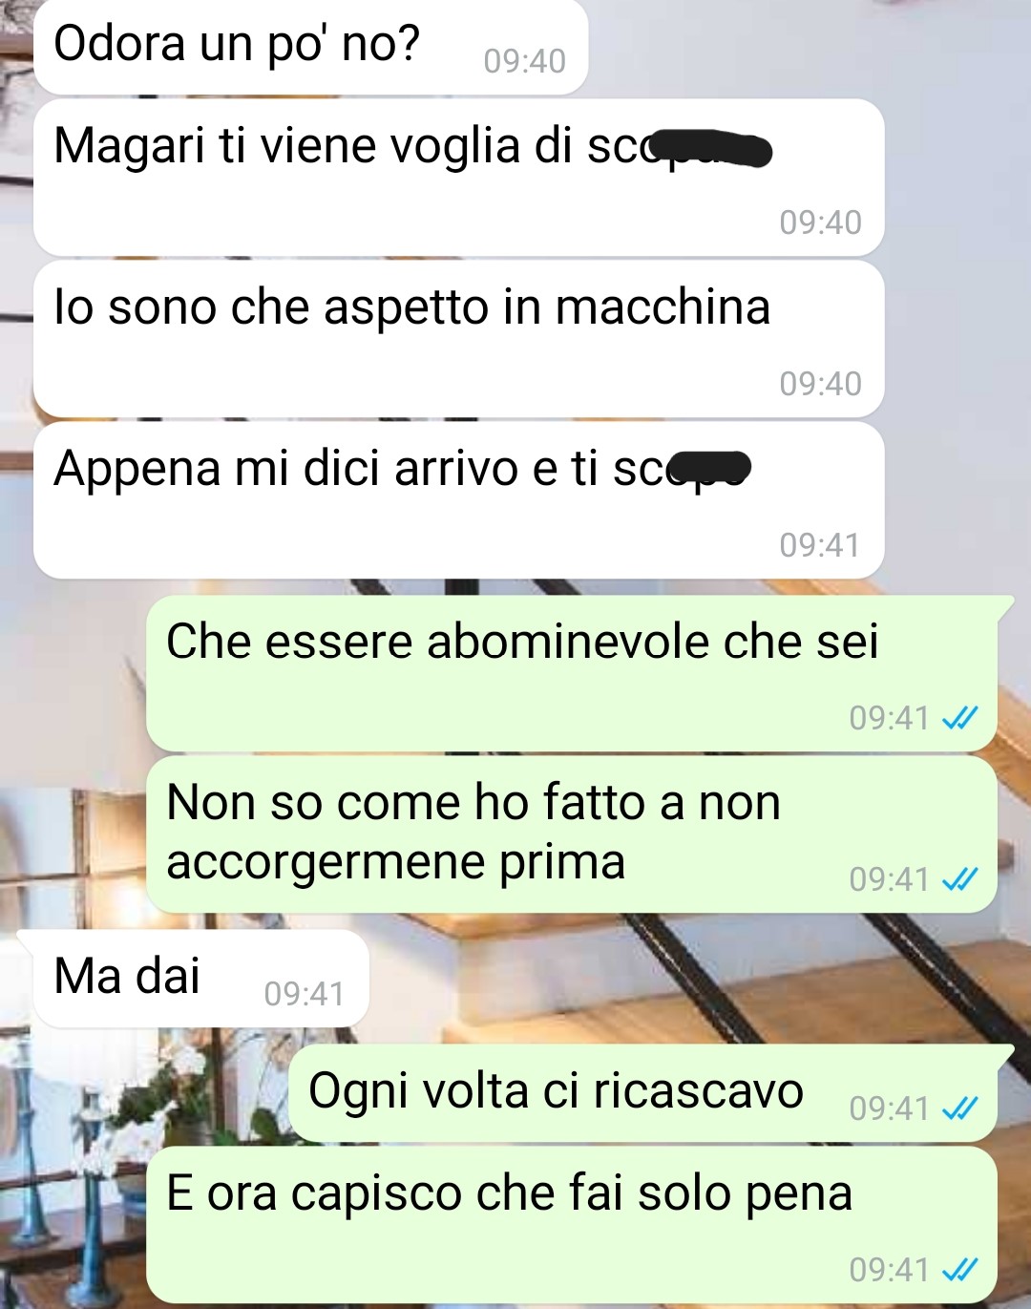Tap the 'Ma dai' received message

click(x=200, y=978)
